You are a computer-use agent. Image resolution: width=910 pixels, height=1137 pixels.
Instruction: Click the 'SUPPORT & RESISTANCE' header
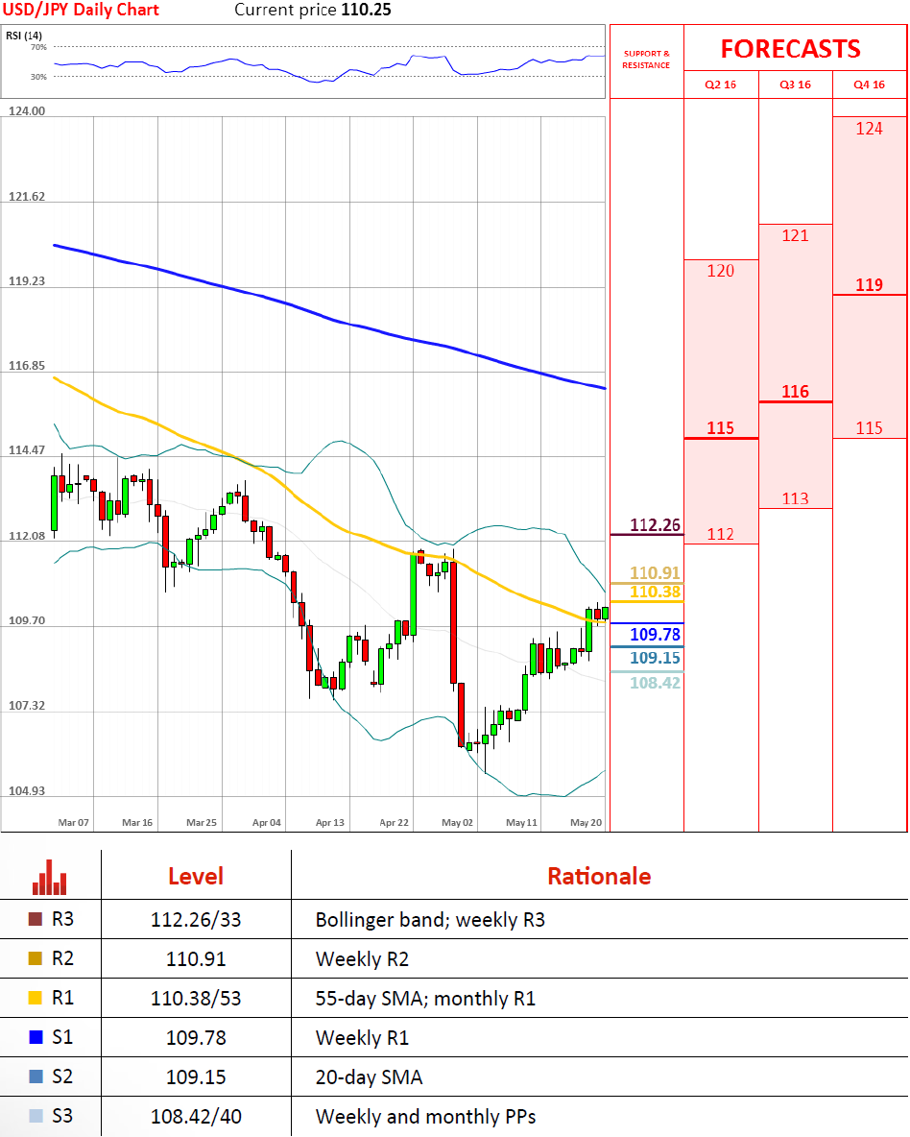(646, 60)
